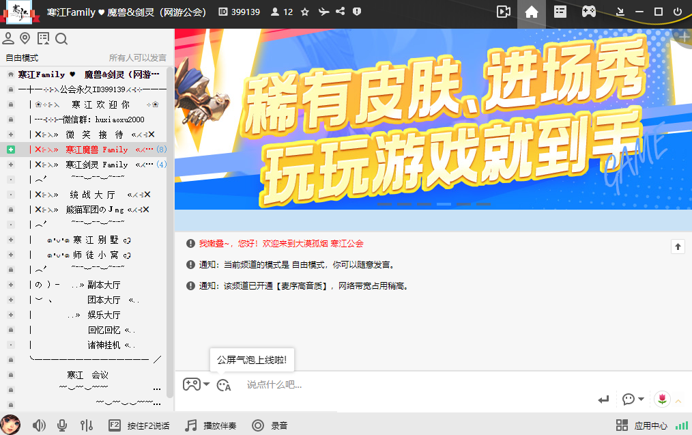Open the video live icon in title bar
Image resolution: width=692 pixels, height=435 pixels.
[504, 12]
